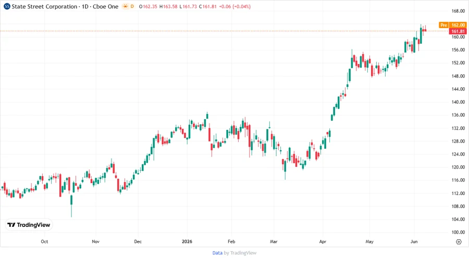Open chart settings gear icon
The width and height of the screenshot is (469, 259).
[x=459, y=242]
